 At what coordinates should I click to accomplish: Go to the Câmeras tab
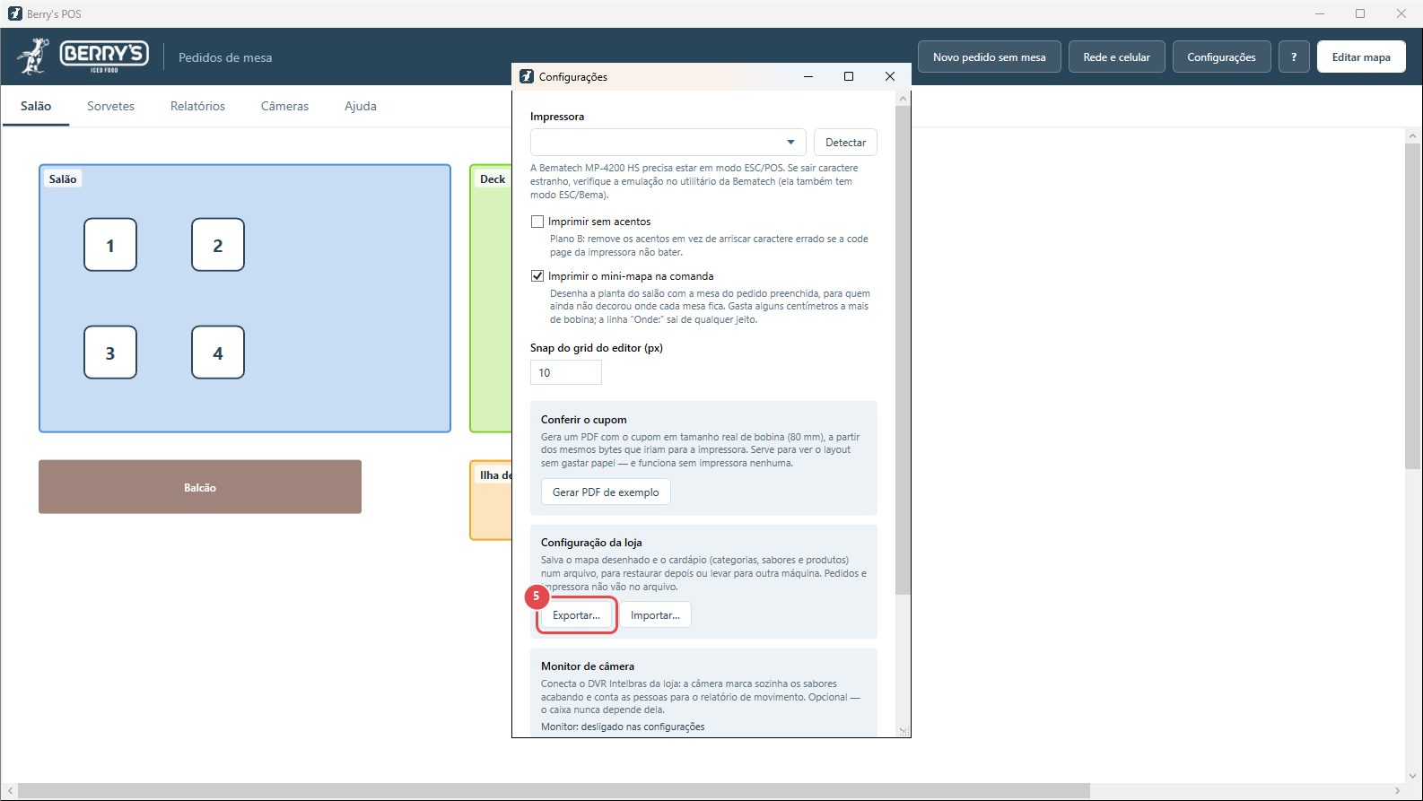click(x=284, y=106)
